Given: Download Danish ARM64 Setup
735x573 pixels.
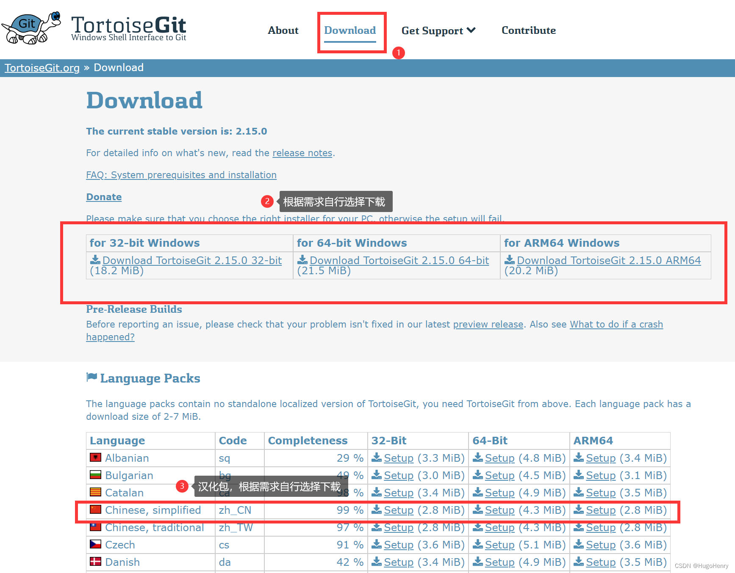Looking at the screenshot, I should (601, 562).
